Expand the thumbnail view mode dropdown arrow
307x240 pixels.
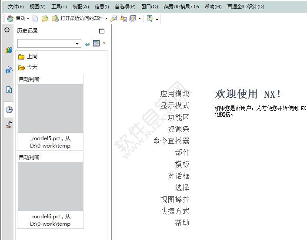tap(104, 43)
